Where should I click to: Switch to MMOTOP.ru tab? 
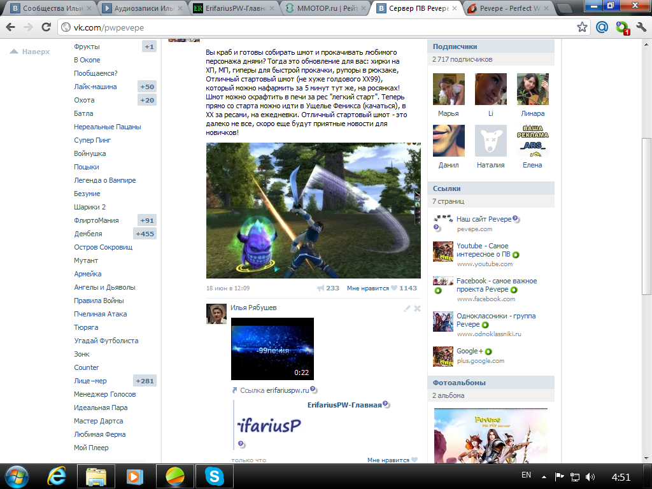[x=327, y=8]
